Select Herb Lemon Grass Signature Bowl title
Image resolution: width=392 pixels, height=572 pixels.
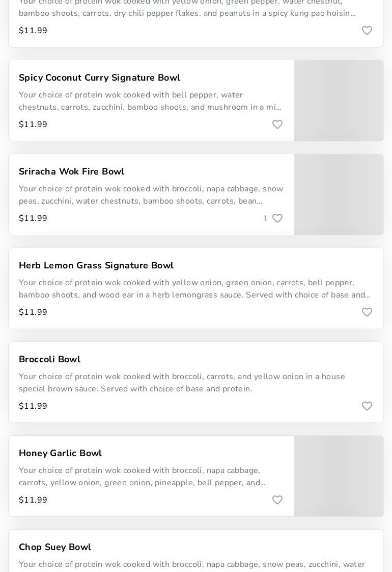pos(96,265)
